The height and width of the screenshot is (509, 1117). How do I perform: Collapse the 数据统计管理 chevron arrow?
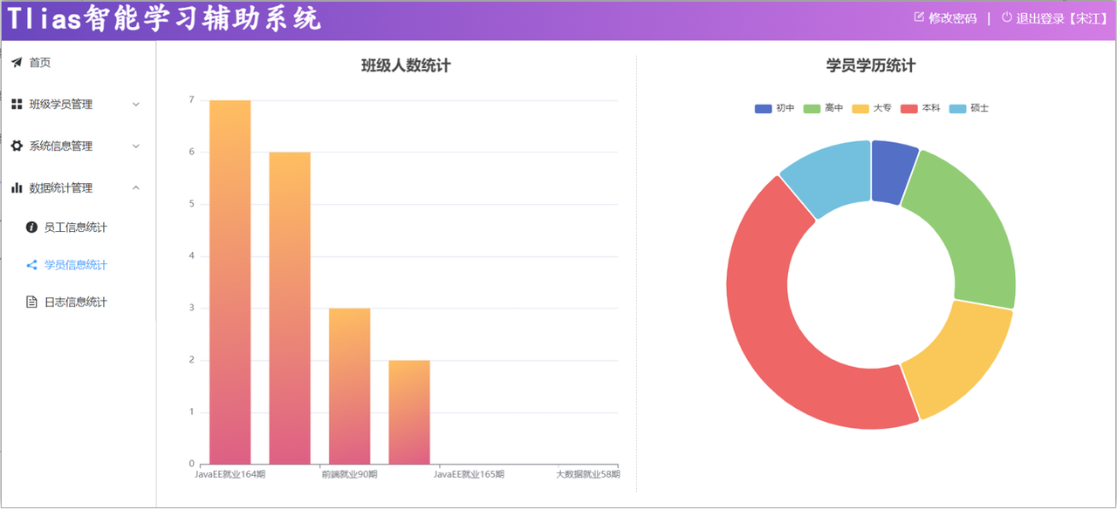click(135, 188)
